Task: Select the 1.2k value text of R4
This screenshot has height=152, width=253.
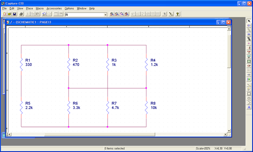Action: (x=154, y=65)
